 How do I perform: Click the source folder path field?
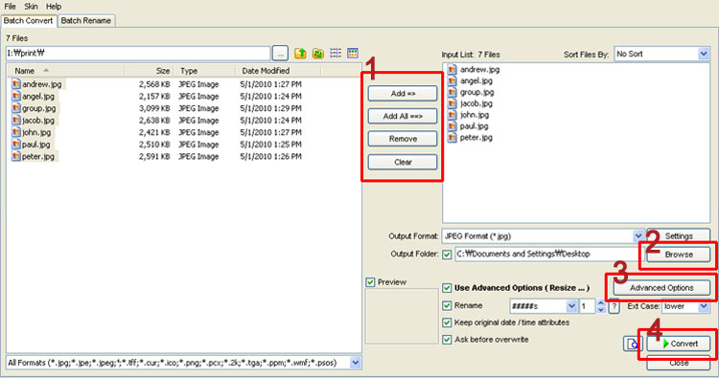(138, 53)
